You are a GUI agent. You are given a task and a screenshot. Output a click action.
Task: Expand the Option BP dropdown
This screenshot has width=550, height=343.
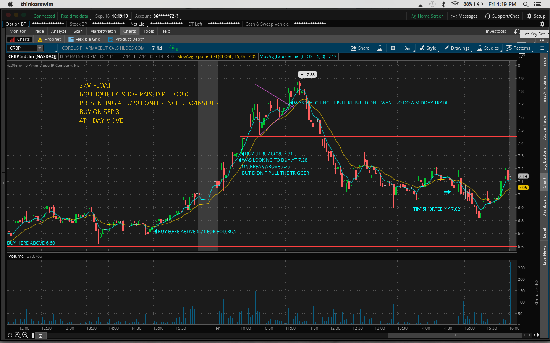click(x=16, y=24)
